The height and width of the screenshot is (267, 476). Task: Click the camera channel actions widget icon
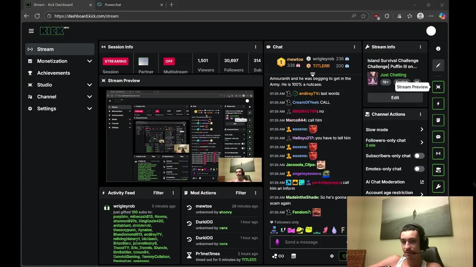pos(438,170)
